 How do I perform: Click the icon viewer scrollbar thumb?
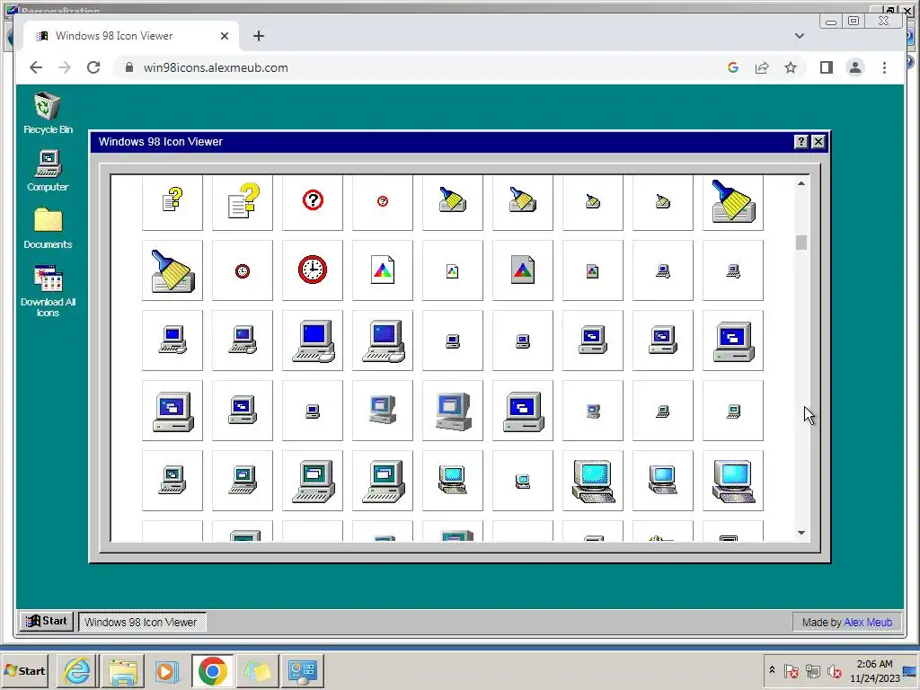tap(801, 243)
